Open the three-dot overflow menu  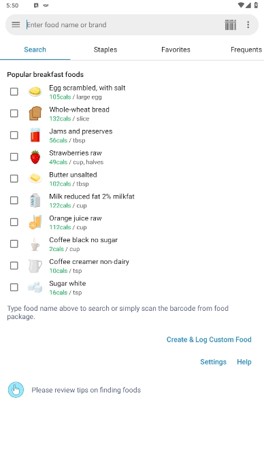(248, 24)
